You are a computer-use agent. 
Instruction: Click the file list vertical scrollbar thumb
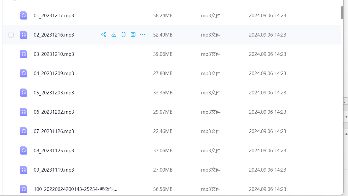point(342,12)
